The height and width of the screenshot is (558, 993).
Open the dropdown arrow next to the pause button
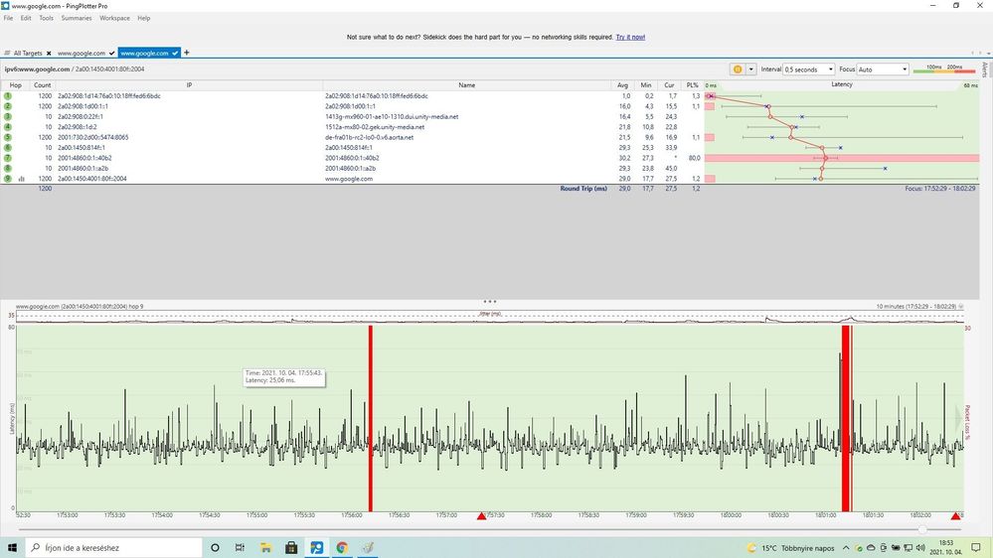(751, 69)
